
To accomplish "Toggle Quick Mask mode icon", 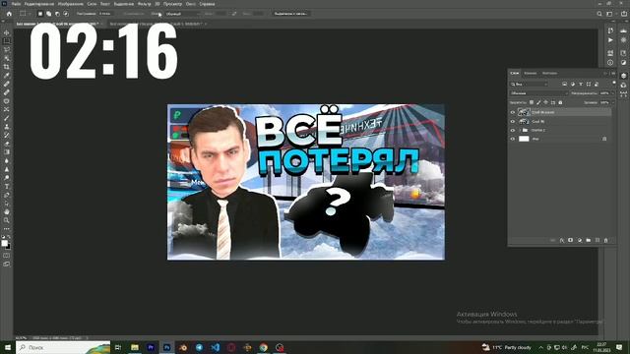I will tap(7, 256).
